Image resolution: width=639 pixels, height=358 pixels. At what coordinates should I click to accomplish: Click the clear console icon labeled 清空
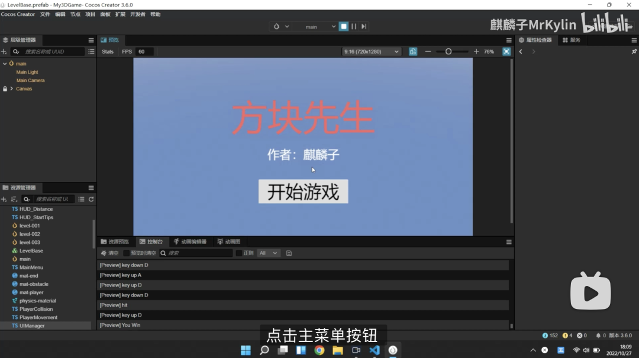109,253
